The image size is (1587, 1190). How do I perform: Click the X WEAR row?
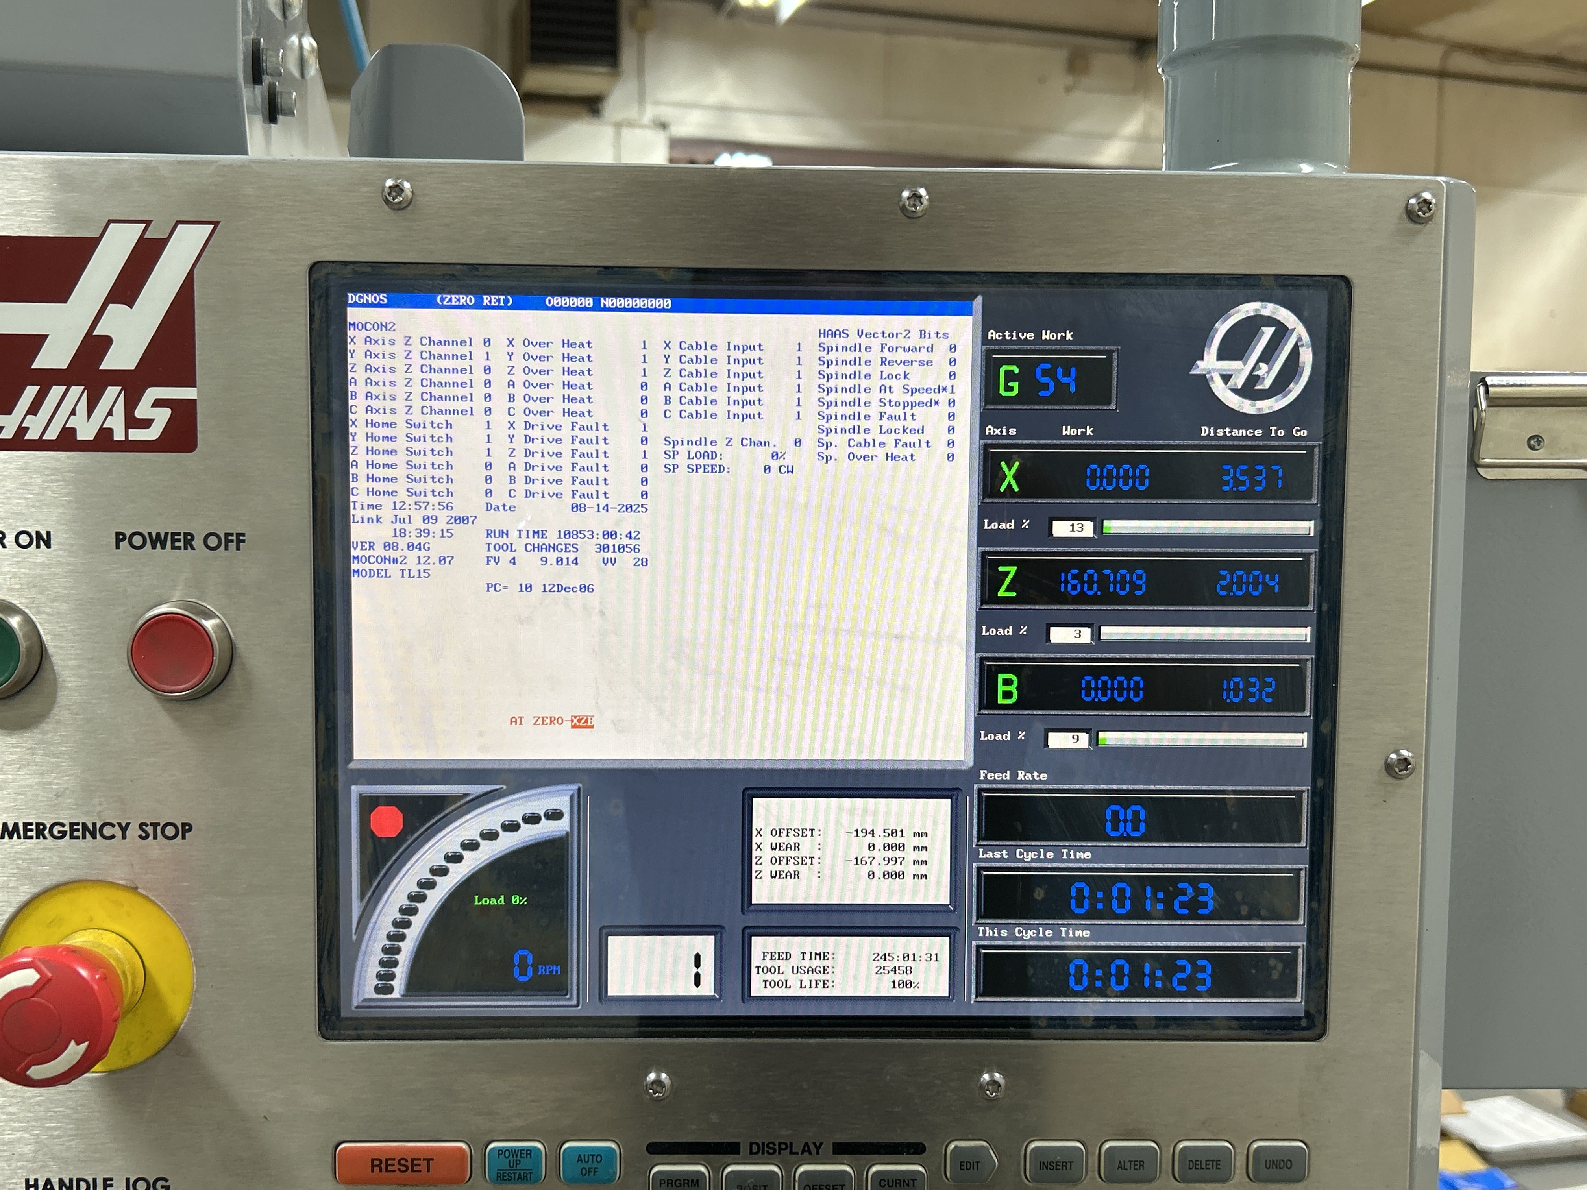coord(841,847)
